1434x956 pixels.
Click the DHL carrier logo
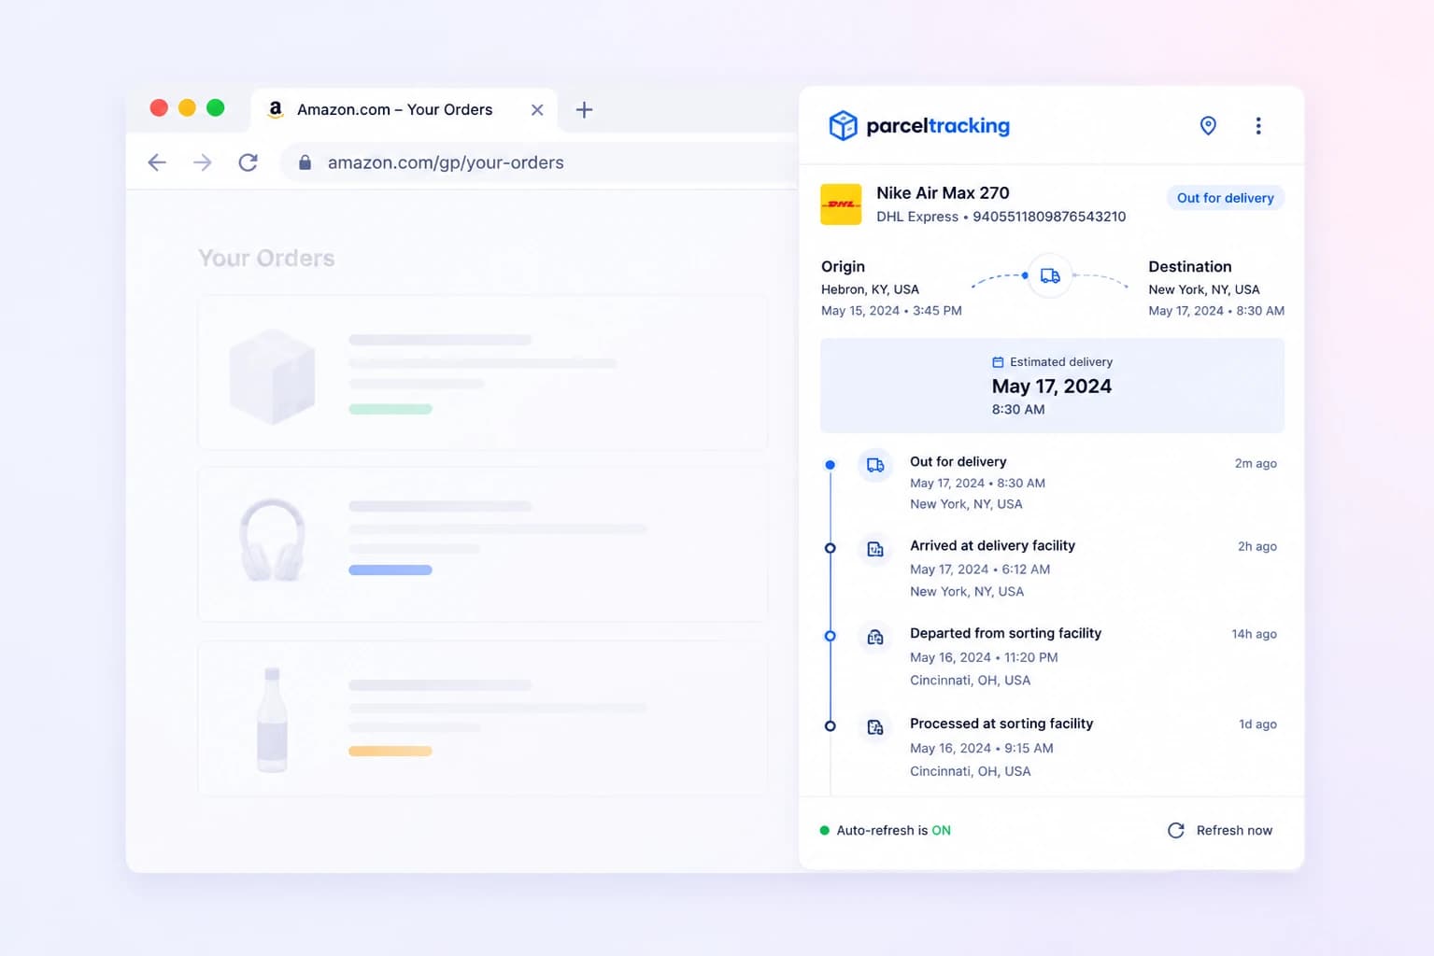pyautogui.click(x=841, y=204)
